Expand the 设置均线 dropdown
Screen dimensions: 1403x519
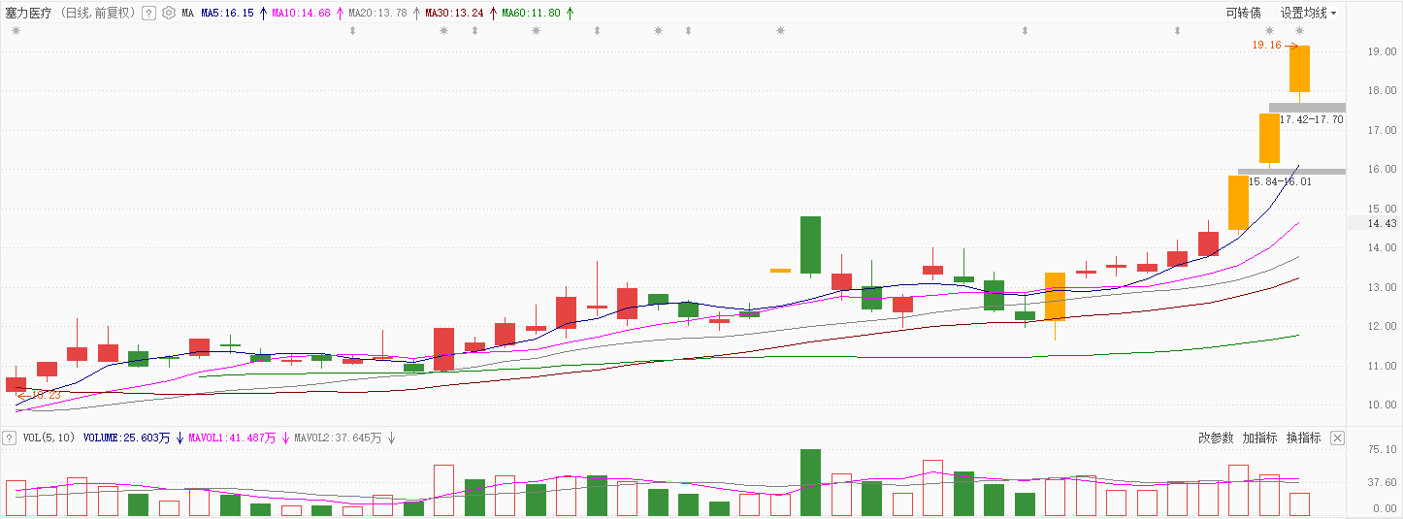1308,14
